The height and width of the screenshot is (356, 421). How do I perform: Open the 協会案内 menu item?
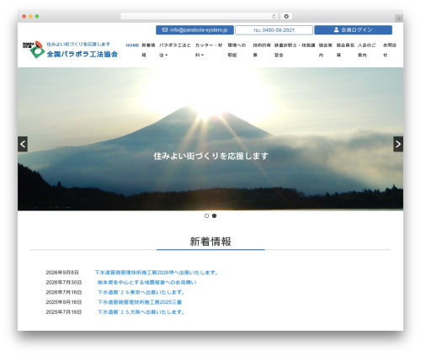(325, 50)
